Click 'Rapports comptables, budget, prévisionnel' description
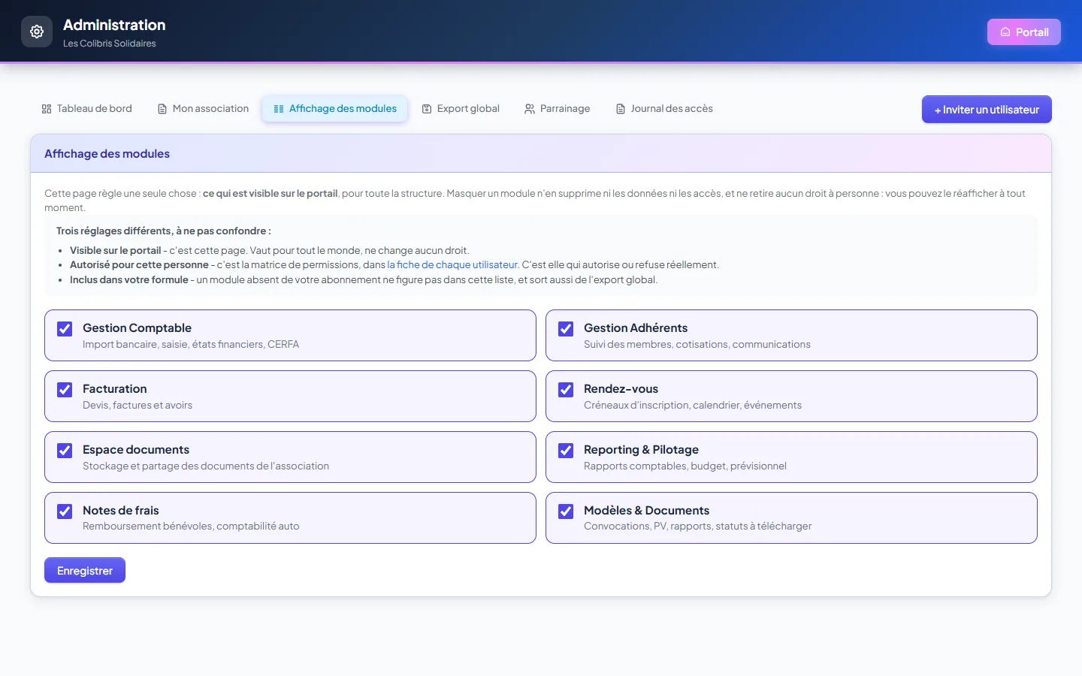This screenshot has height=676, width=1082. [685, 466]
